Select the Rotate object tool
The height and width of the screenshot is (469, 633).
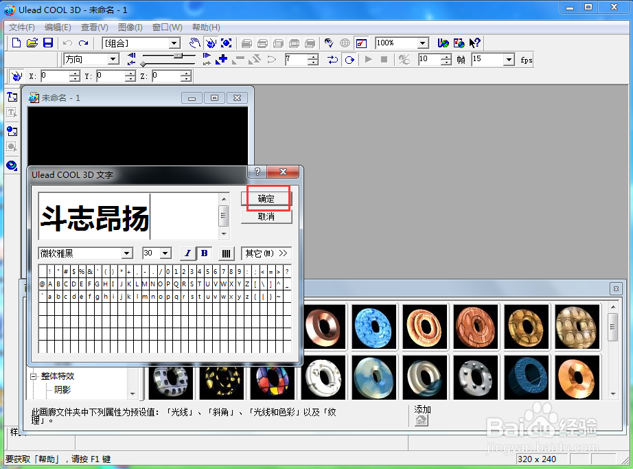(x=210, y=43)
